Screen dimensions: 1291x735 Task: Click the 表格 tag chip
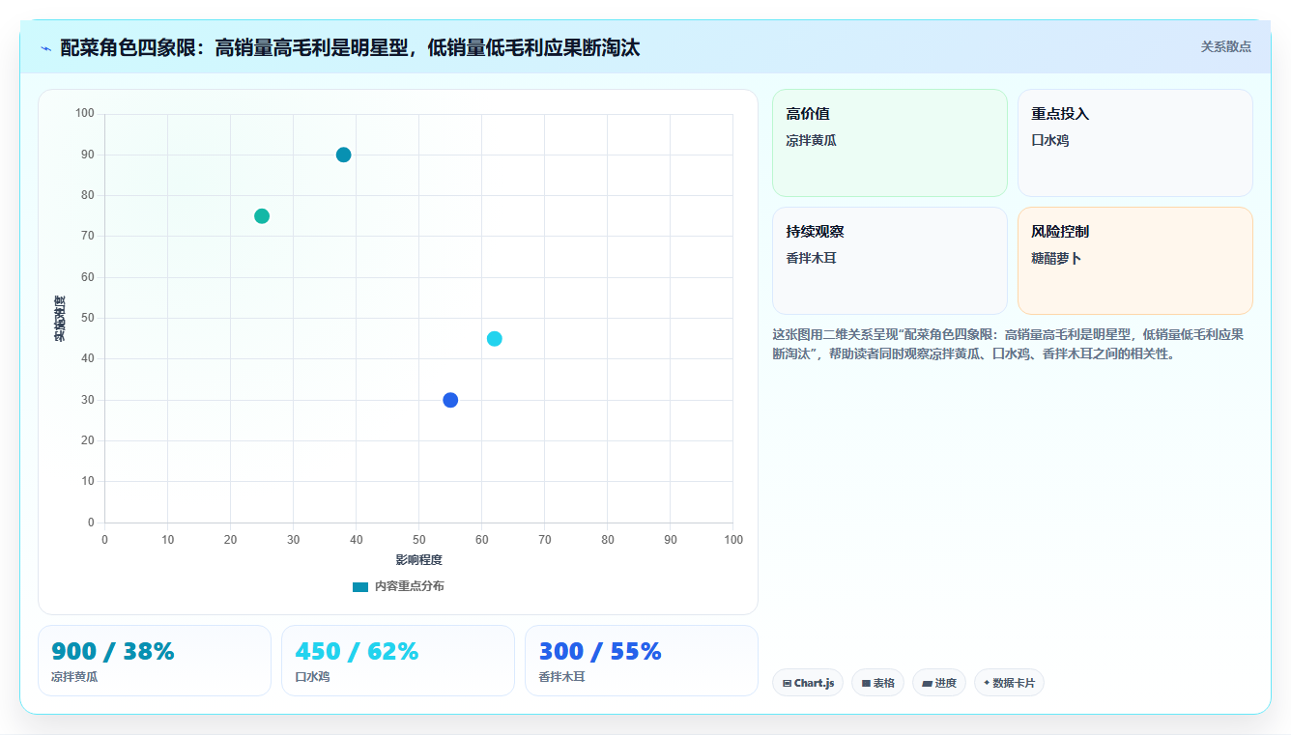coord(877,683)
